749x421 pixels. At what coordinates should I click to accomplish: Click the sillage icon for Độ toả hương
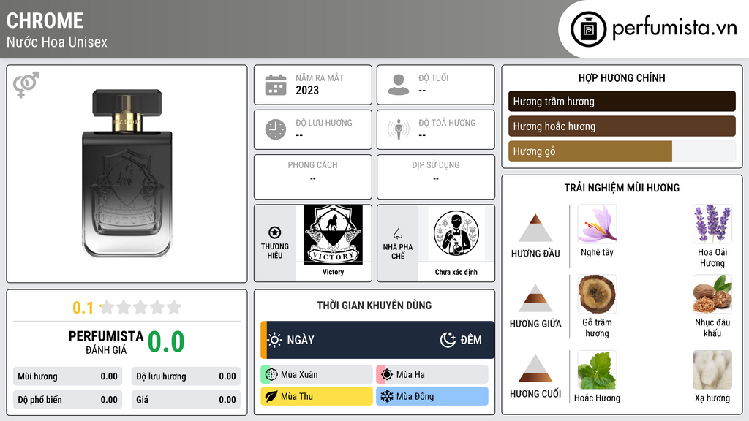click(x=399, y=129)
